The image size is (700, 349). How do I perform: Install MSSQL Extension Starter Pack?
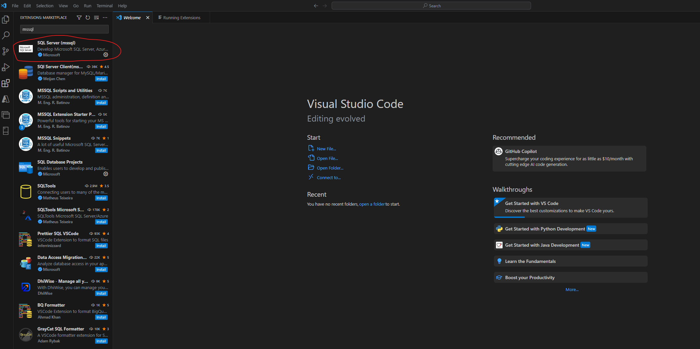(101, 126)
